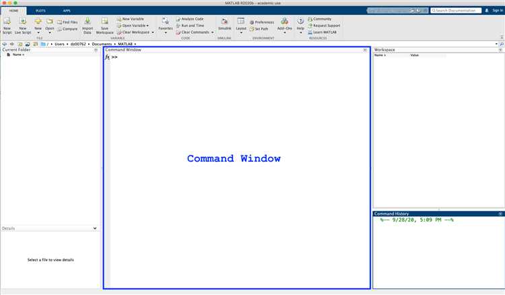Viewport: 505px width, 295px height.
Task: Expand the Favorites dropdown arrow
Action: tap(166, 33)
